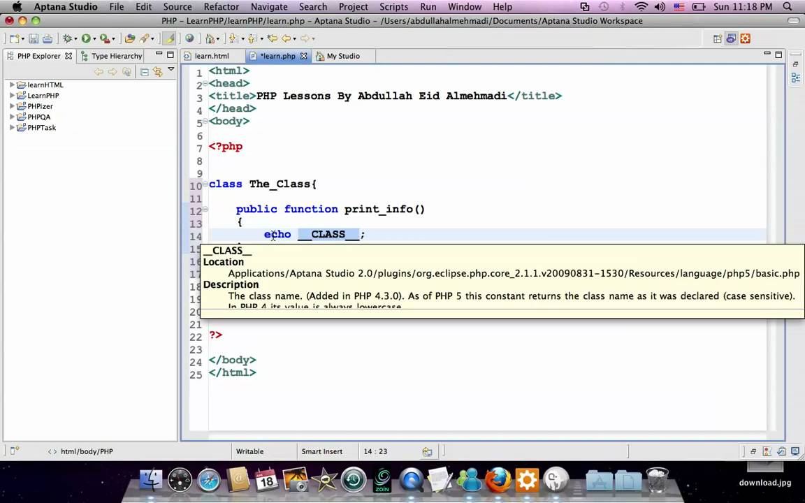The width and height of the screenshot is (805, 503).
Task: Go to previous annotation arrow icon
Action: tap(252, 38)
